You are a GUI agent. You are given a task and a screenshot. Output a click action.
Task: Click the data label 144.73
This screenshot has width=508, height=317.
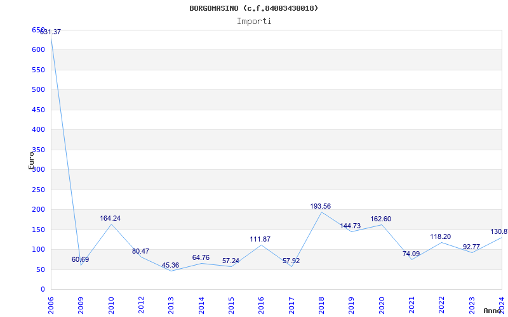coord(351,226)
